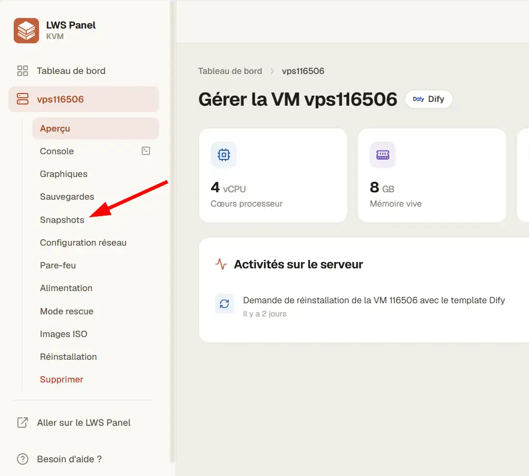The height and width of the screenshot is (476, 529).
Task: Click Besoin d'aide ?
Action: point(69,459)
